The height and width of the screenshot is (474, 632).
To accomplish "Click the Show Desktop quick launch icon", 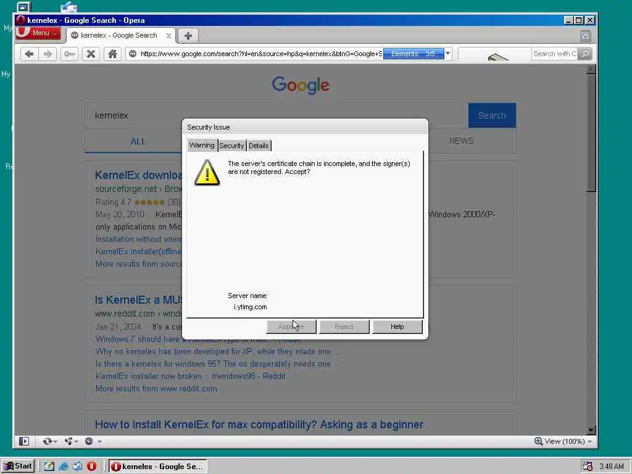I will [x=49, y=466].
